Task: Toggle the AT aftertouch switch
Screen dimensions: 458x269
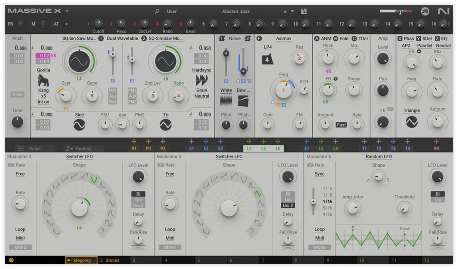Action: [66, 24]
